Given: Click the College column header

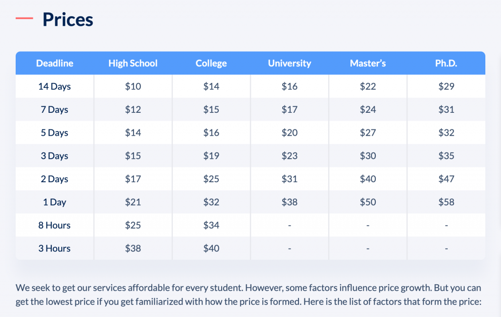Looking at the screenshot, I should click(x=211, y=63).
